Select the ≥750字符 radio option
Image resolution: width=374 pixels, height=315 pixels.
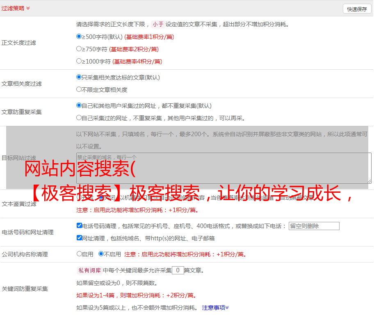tap(79, 49)
